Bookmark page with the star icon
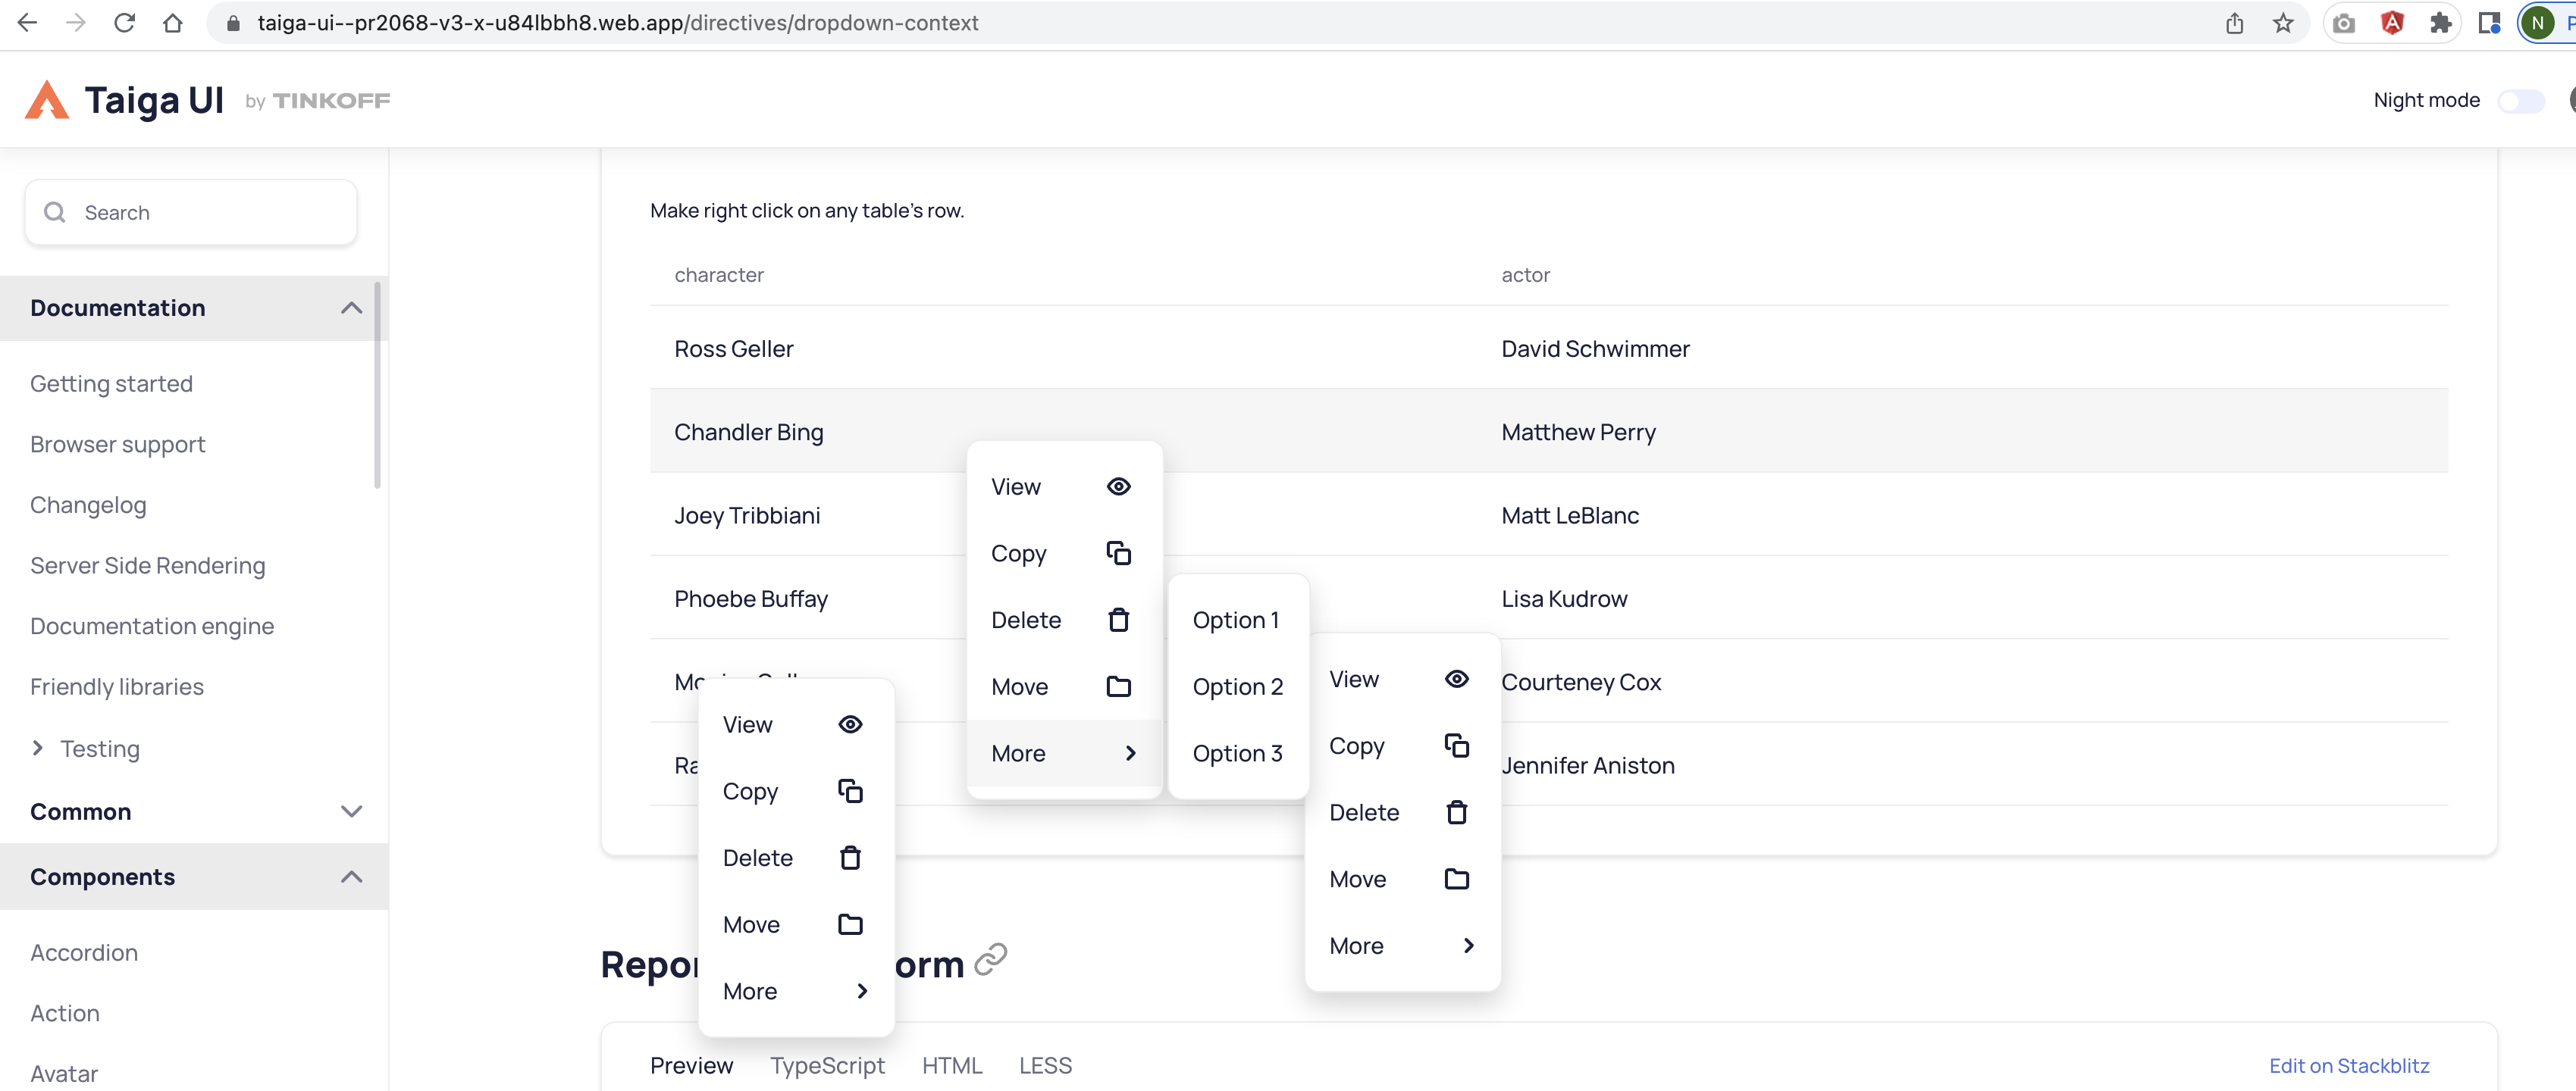2576x1091 pixels. pos(2283,23)
